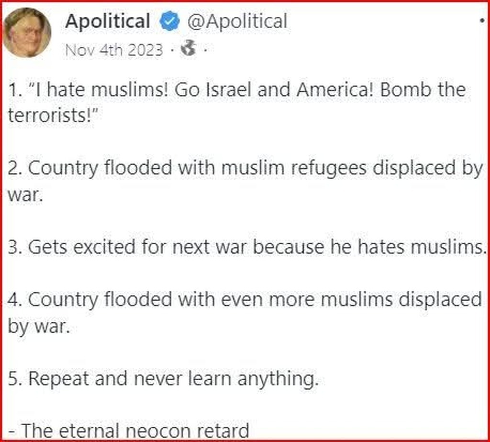
Task: Click the globe public-visibility icon
Action: [x=189, y=49]
